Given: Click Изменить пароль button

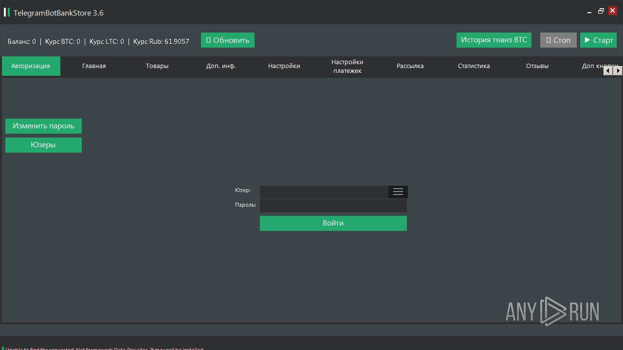Looking at the screenshot, I should point(43,126).
